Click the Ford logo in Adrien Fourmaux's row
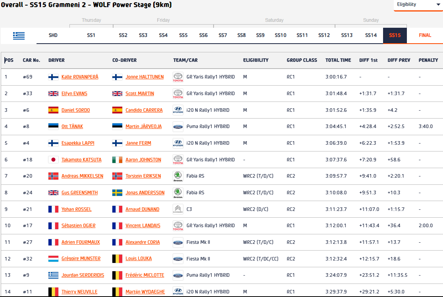The height and width of the screenshot is (297, 443). [x=178, y=243]
